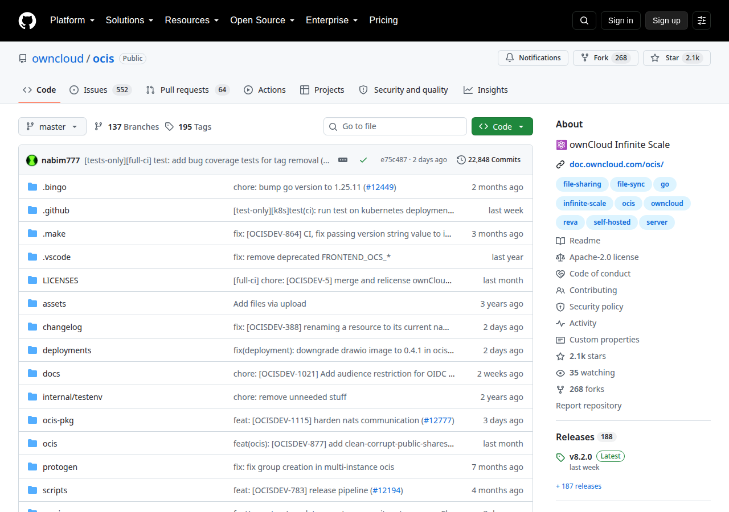Open the green Code dropdown button
Screen dimensions: 729x512
click(502, 126)
